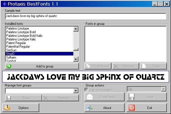Choose SimSun in installed fonts list

11,50
